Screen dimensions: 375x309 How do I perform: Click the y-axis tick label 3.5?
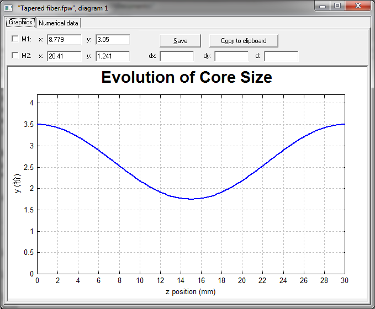pos(29,125)
